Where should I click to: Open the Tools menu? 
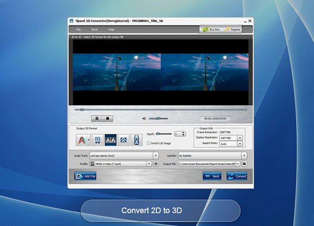[x=94, y=29]
